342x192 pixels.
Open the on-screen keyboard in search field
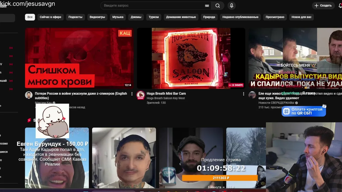coord(207,6)
